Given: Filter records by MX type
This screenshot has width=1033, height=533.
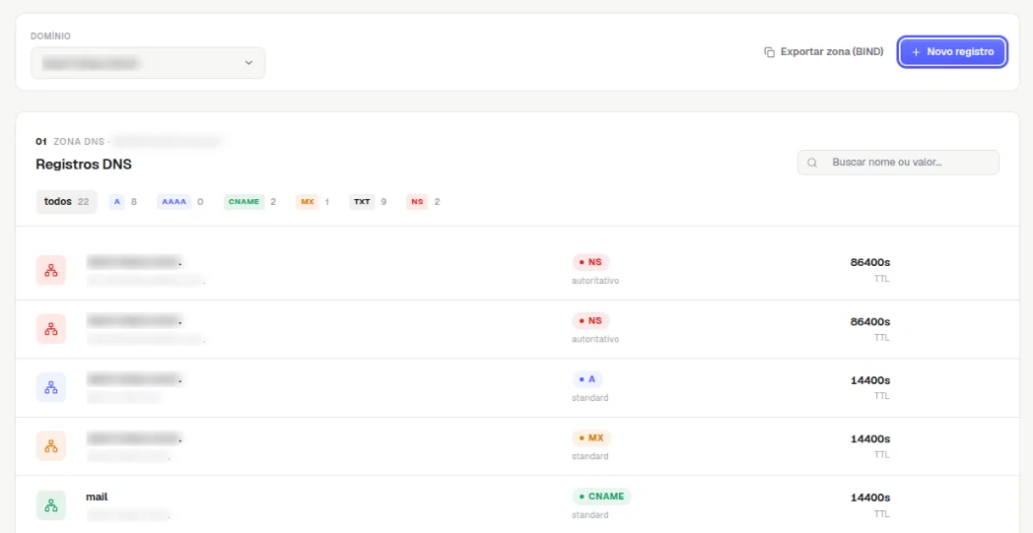Looking at the screenshot, I should click(312, 202).
